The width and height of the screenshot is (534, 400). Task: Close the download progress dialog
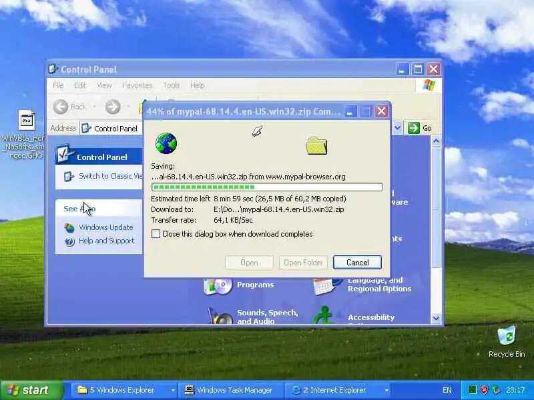click(x=381, y=111)
